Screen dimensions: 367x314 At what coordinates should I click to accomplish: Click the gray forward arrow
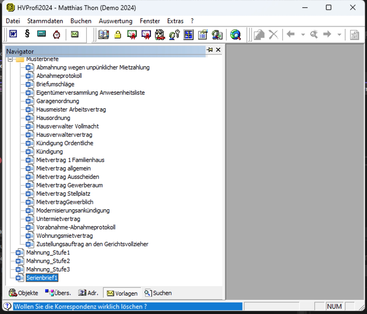[327, 34]
